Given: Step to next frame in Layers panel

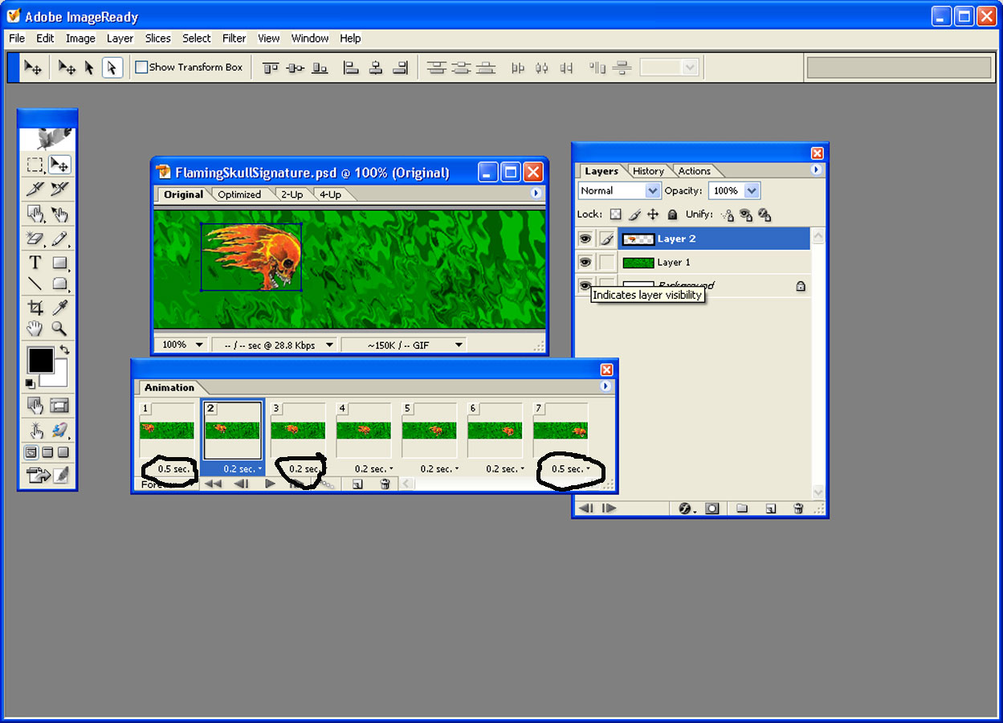Looking at the screenshot, I should coord(610,509).
